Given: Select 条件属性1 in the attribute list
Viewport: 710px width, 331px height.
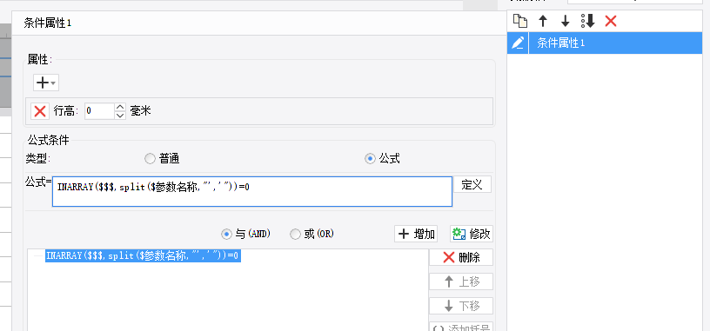Looking at the screenshot, I should (615, 43).
